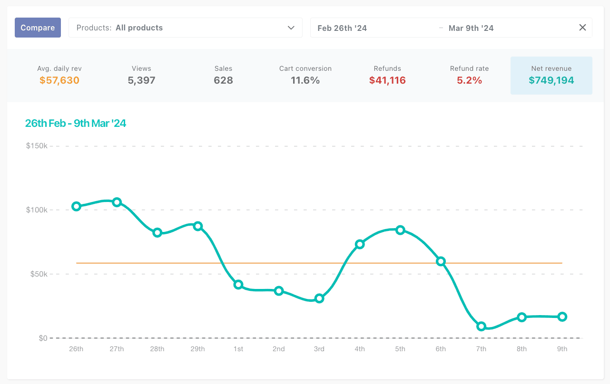Select the 1st data point on chart
Screen dimensions: 610x384
(238, 285)
